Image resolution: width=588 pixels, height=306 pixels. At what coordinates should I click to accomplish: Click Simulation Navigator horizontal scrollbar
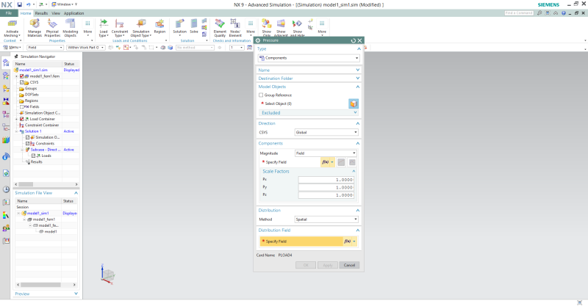(46, 184)
